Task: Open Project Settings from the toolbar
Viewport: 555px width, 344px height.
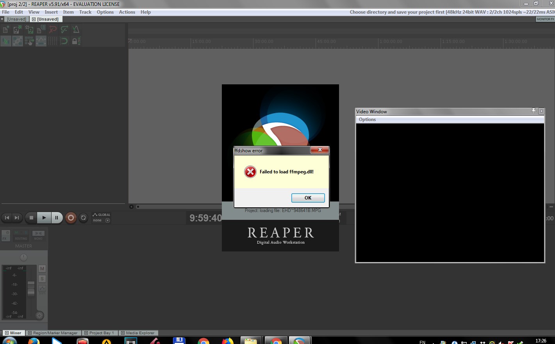Action: click(x=41, y=29)
